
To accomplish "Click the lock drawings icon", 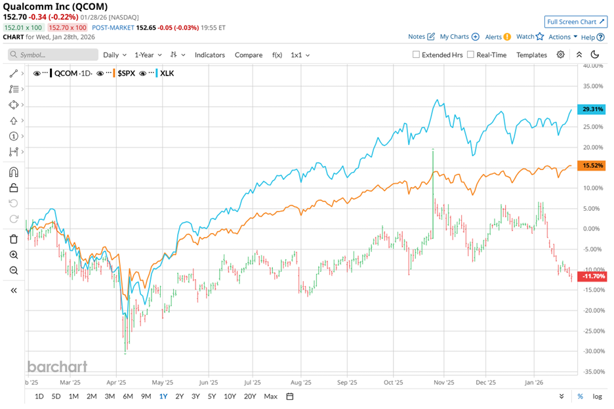I will (13, 188).
